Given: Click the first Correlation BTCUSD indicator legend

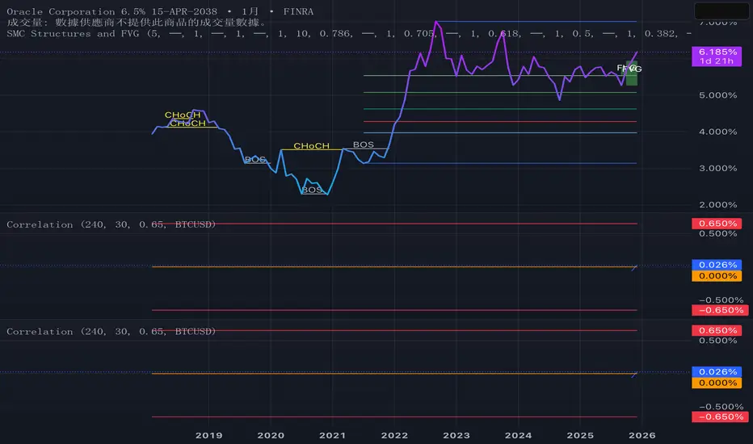Looking at the screenshot, I should coord(111,224).
